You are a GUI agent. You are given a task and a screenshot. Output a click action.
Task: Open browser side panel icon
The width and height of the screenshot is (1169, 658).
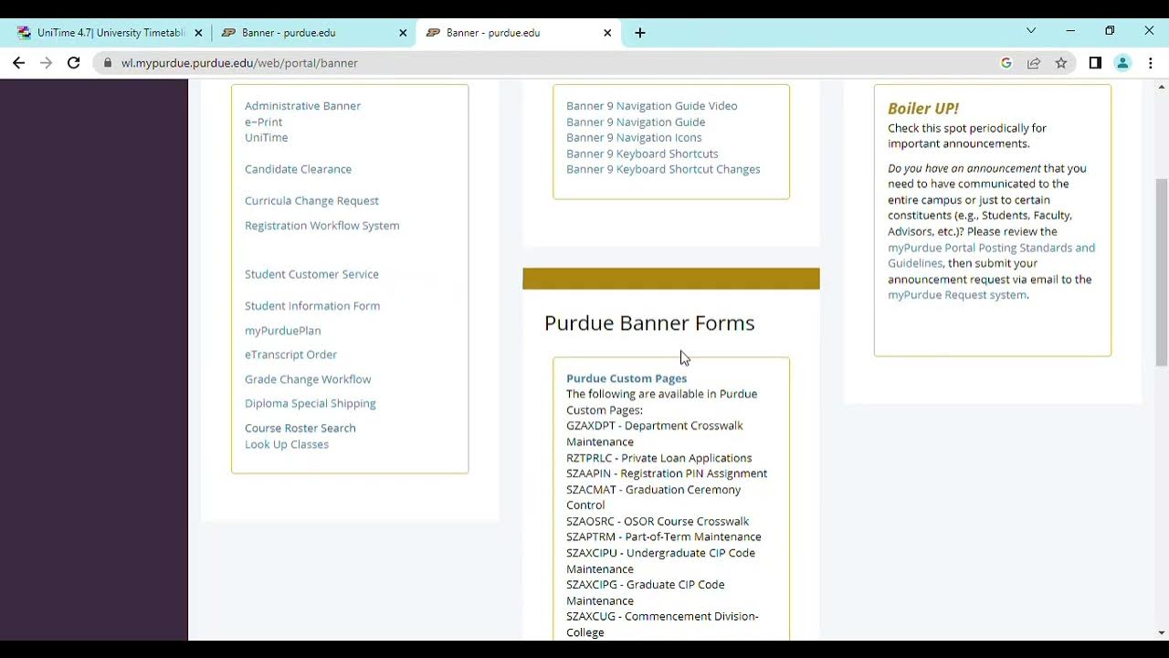(x=1095, y=63)
